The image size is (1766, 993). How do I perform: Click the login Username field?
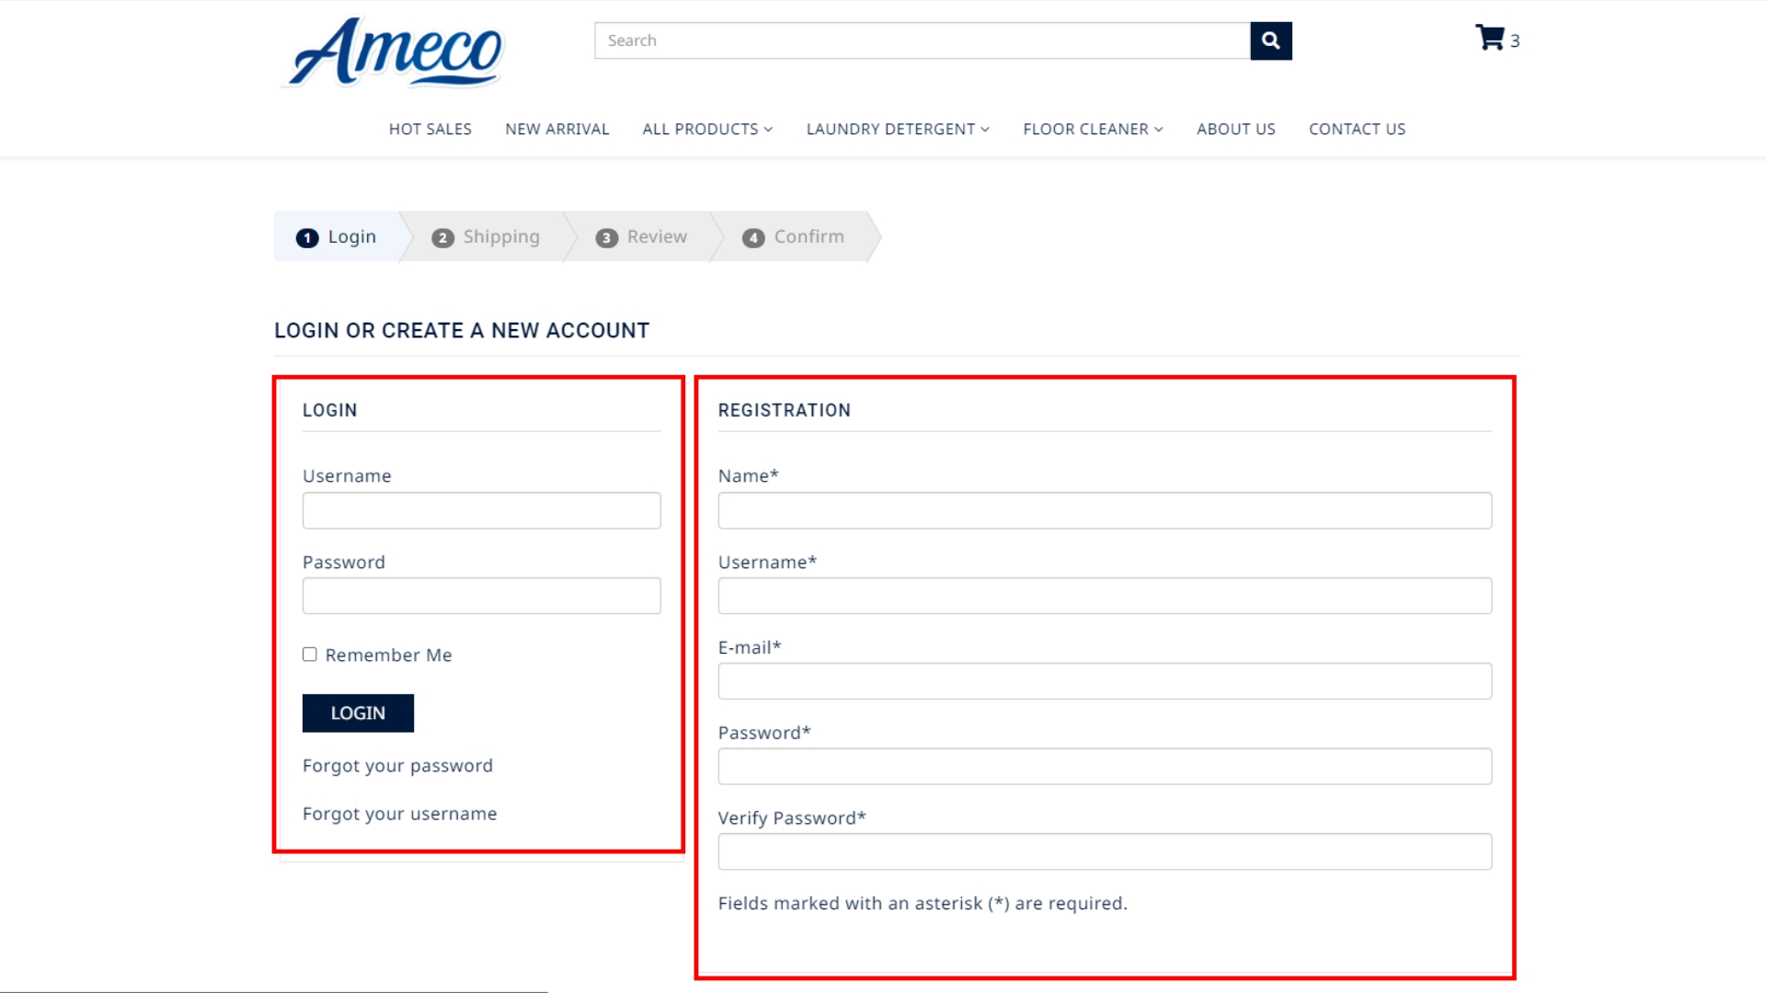(481, 510)
